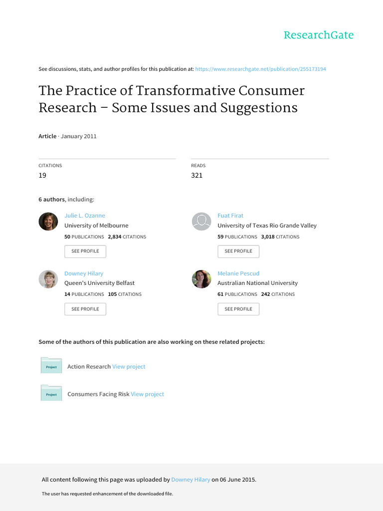Open the Action Research project folder icon

coord(51,365)
